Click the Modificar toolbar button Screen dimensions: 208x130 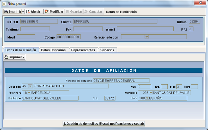coord(54,11)
